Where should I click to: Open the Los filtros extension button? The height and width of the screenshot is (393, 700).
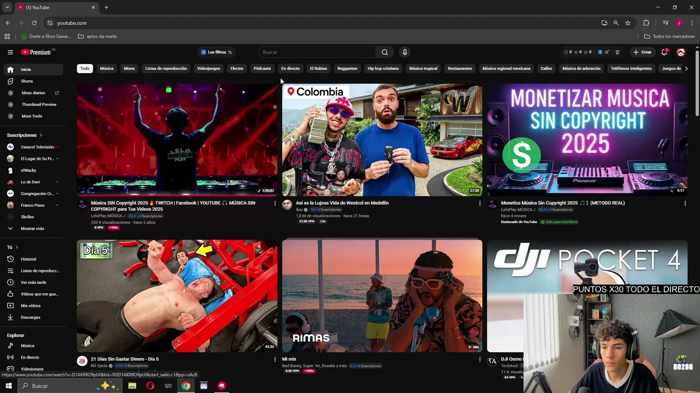217,52
